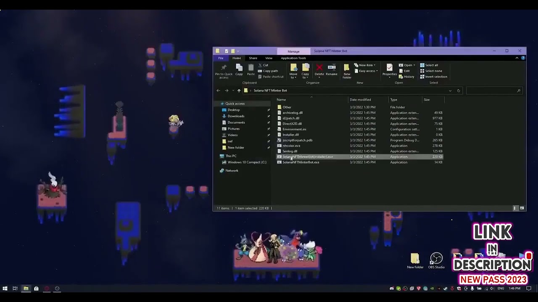Screen dimensions: 538x302
Task: Select the jsscriptforpatch.pdb file
Action: [297, 140]
